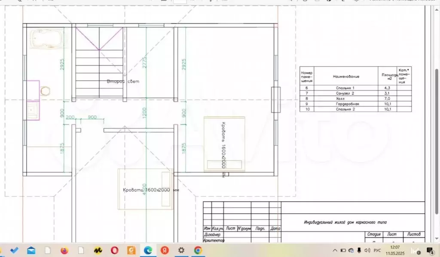The width and height of the screenshot is (440, 257).
Task: Check the battery status tray icon
Action: click(343, 250)
